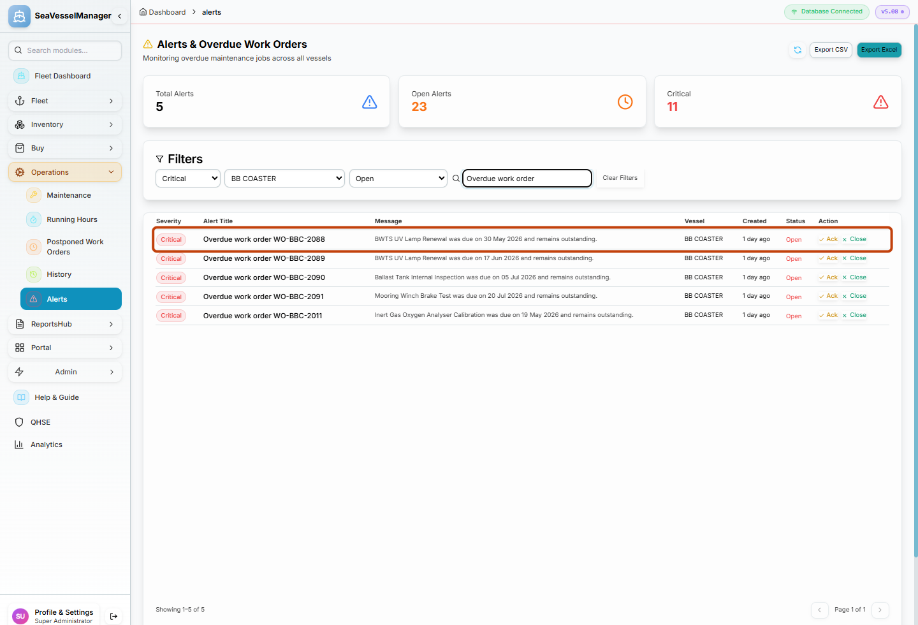Click the Postponed Work Orders clock icon
Viewport: 918px width, 625px height.
(34, 247)
